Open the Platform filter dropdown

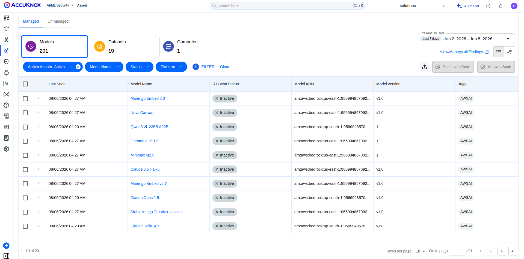171,67
